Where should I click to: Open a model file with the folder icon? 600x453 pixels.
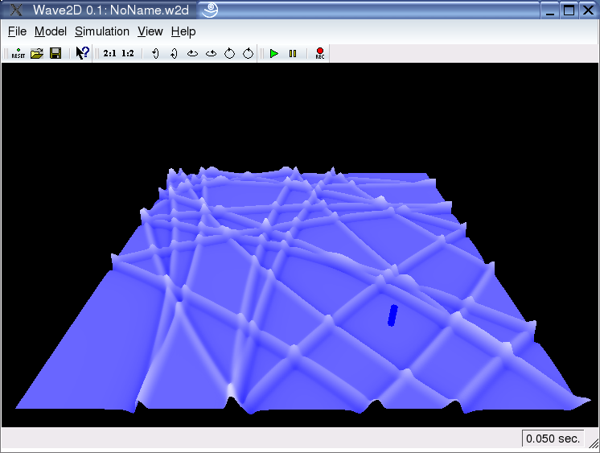[36, 53]
